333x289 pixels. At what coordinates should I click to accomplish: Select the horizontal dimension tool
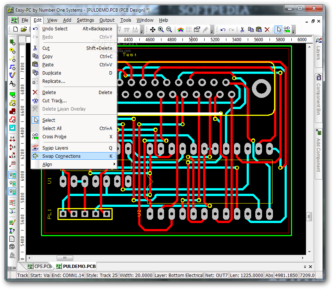12,139
